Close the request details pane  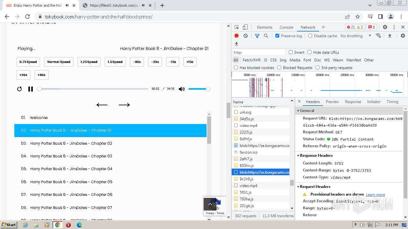(x=299, y=102)
